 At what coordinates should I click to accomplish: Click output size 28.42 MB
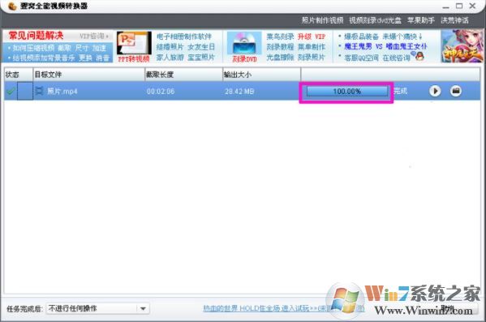(239, 92)
